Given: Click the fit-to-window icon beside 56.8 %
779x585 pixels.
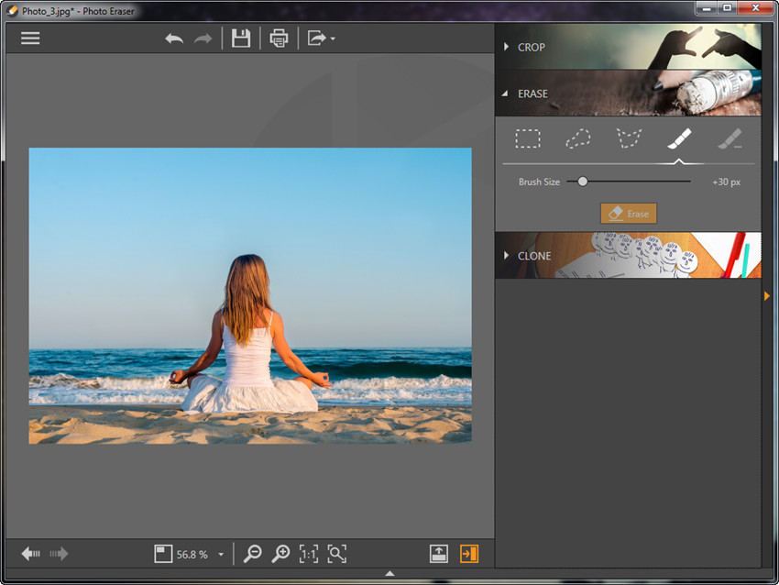Looking at the screenshot, I should pos(163,554).
